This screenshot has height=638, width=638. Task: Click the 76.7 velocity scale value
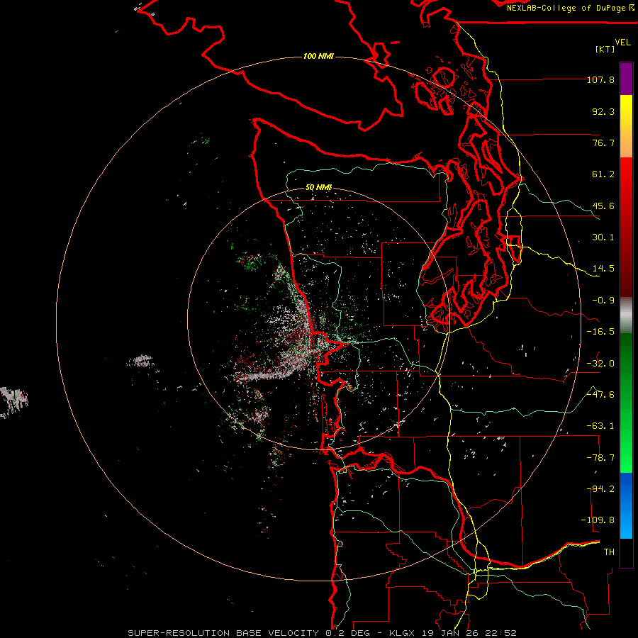point(603,142)
